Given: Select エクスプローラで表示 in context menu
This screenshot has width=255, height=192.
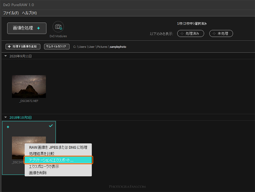Looking at the screenshot, I should [58, 166].
